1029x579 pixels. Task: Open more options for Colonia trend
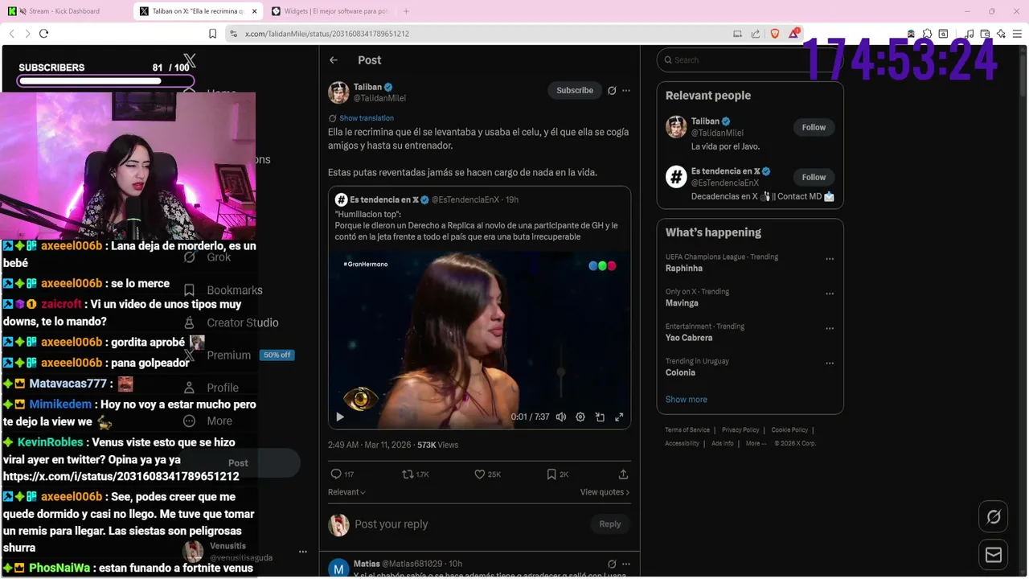(830, 363)
